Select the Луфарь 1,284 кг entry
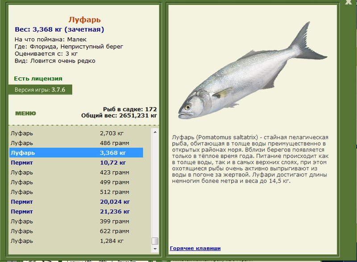The image size is (357, 262). 76,241
